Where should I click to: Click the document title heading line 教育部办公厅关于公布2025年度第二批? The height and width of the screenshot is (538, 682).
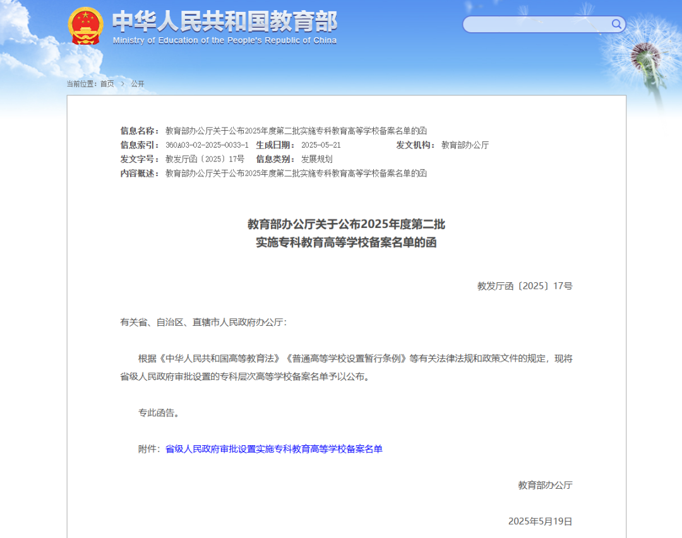point(346,224)
